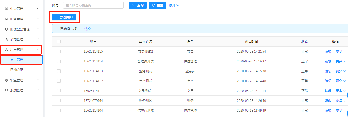Viewport: 349px width, 118px height.
Task: Collapse the 用户管理 menu chevron
Action: tap(38, 49)
